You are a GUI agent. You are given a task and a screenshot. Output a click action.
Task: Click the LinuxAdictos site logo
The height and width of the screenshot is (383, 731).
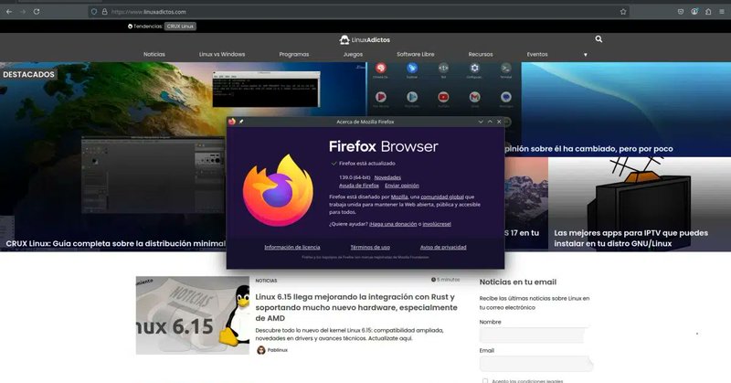(365, 39)
